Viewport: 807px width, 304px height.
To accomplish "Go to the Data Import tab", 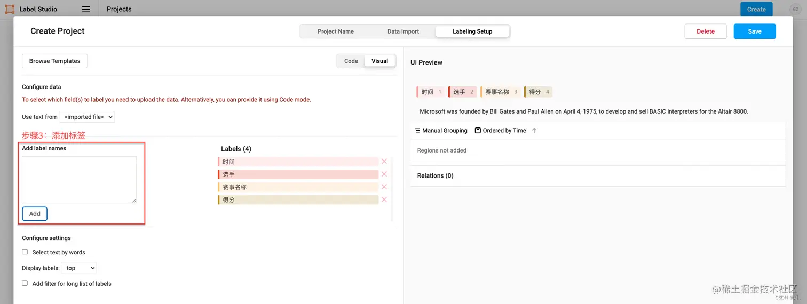I will pos(403,31).
